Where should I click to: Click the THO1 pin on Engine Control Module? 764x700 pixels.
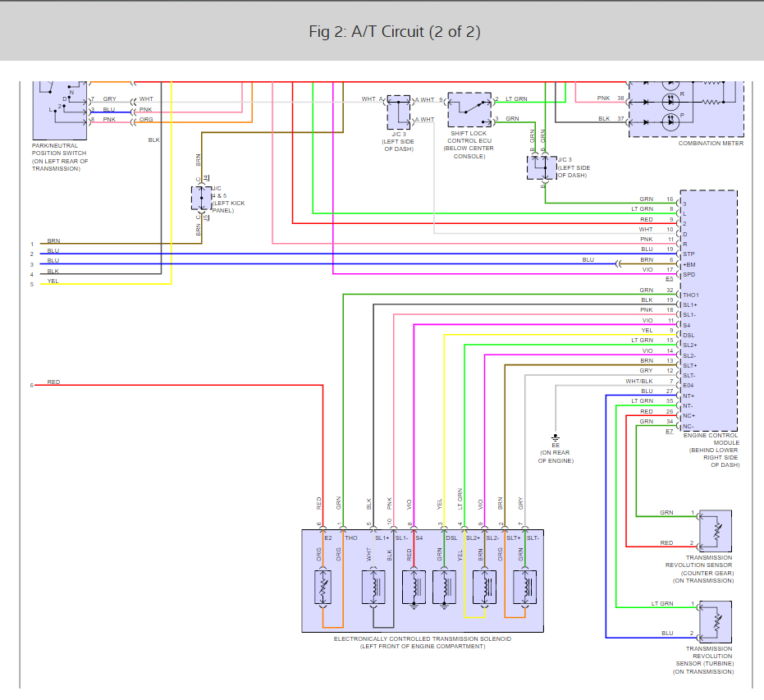pos(690,295)
